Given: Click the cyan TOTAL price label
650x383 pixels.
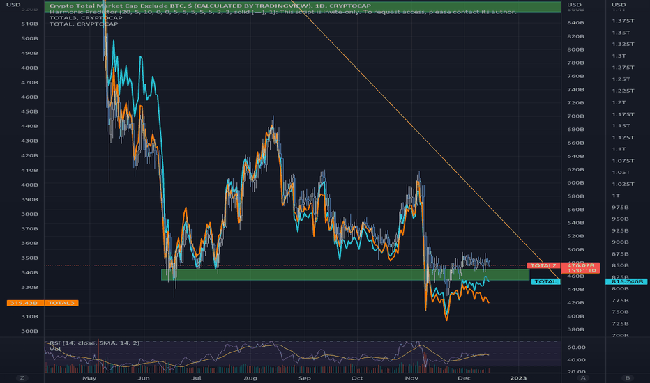Looking at the screenshot, I should point(545,281).
